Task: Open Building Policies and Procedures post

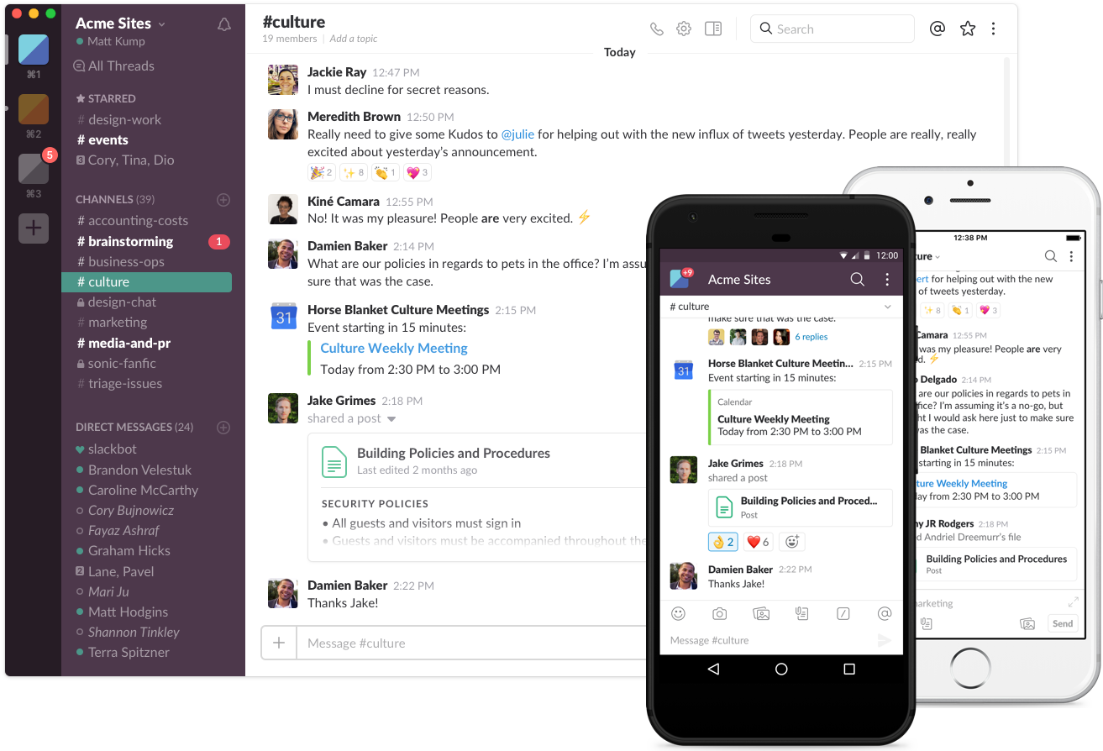Action: click(454, 453)
